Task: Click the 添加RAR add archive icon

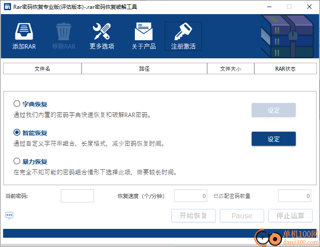Action: coord(24,31)
